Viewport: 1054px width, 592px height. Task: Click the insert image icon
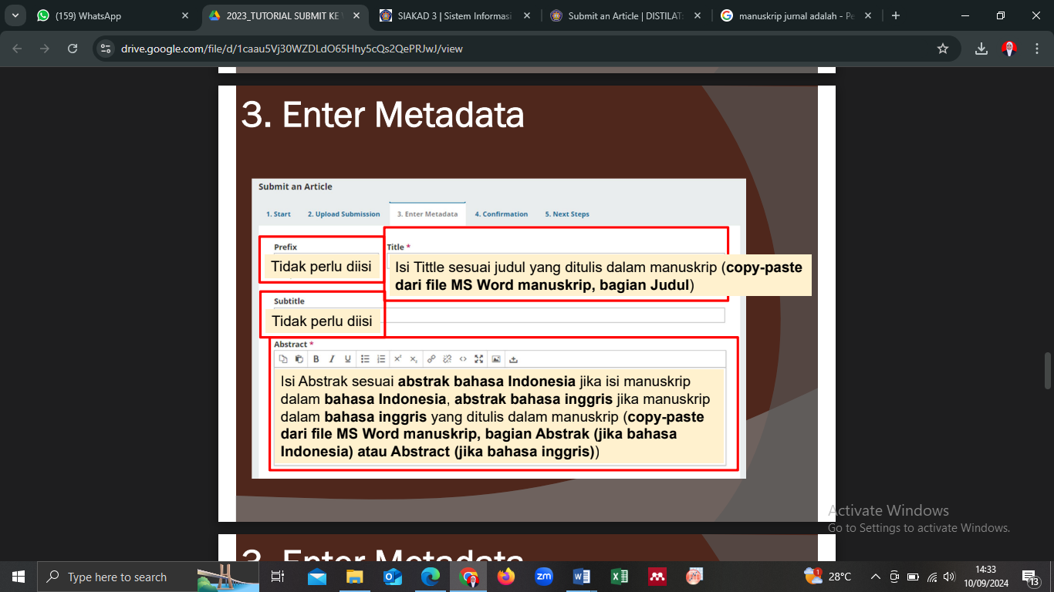[x=496, y=359]
